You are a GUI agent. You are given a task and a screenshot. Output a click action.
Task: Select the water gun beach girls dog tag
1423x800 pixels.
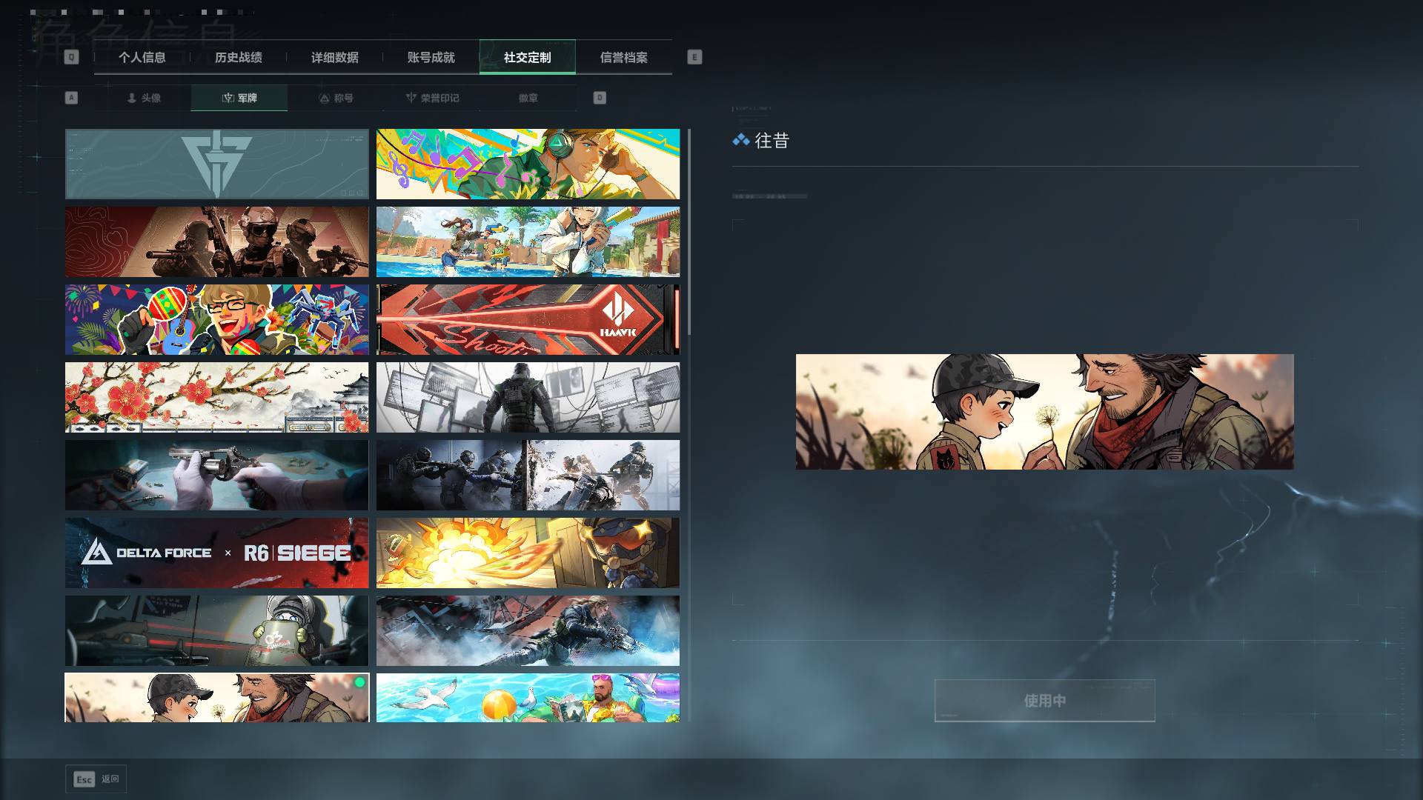(528, 242)
